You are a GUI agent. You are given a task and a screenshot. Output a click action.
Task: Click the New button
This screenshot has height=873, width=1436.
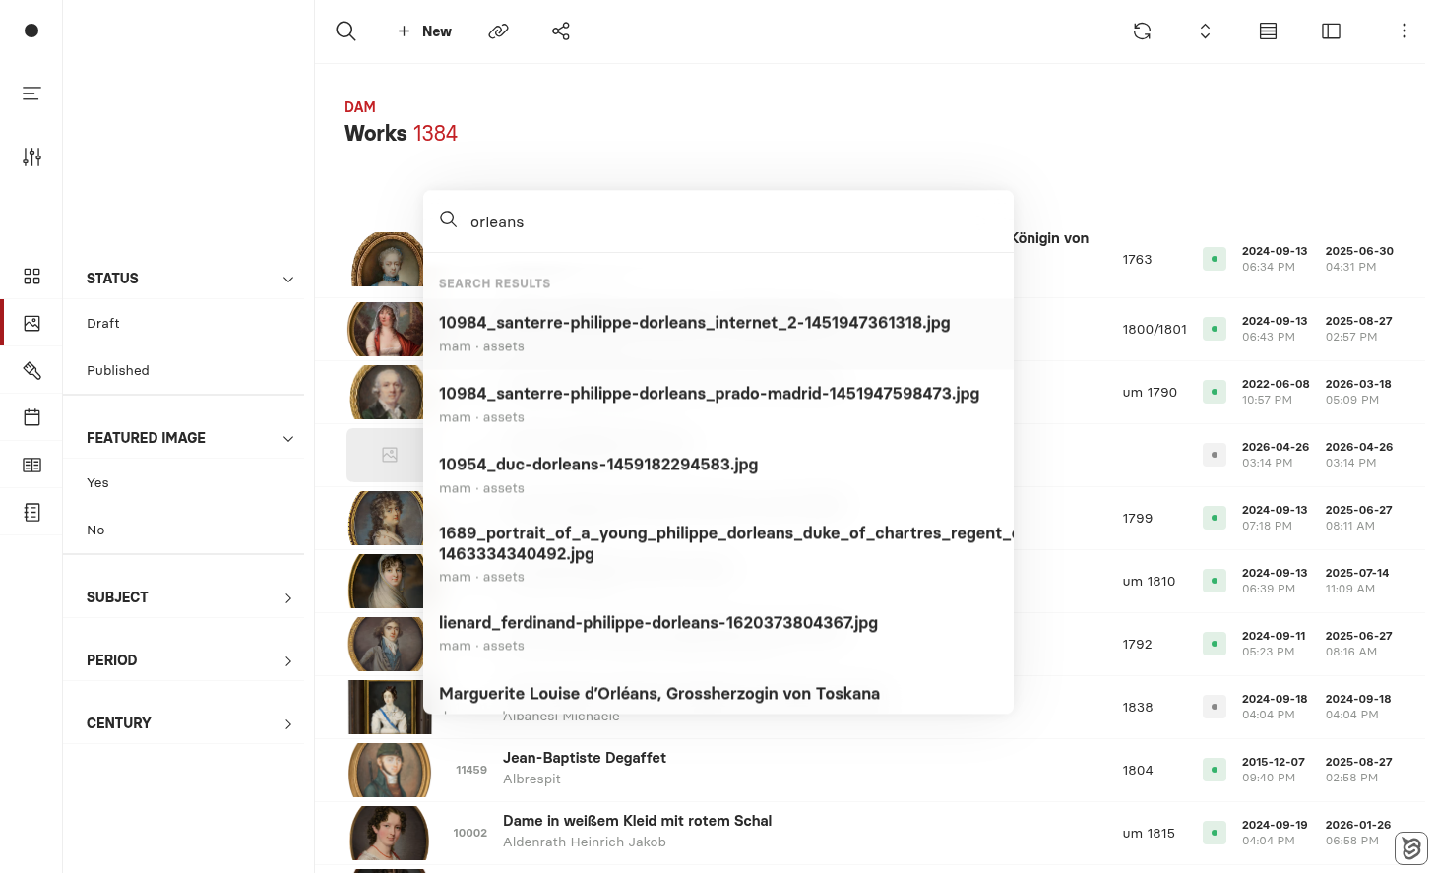coord(424,31)
